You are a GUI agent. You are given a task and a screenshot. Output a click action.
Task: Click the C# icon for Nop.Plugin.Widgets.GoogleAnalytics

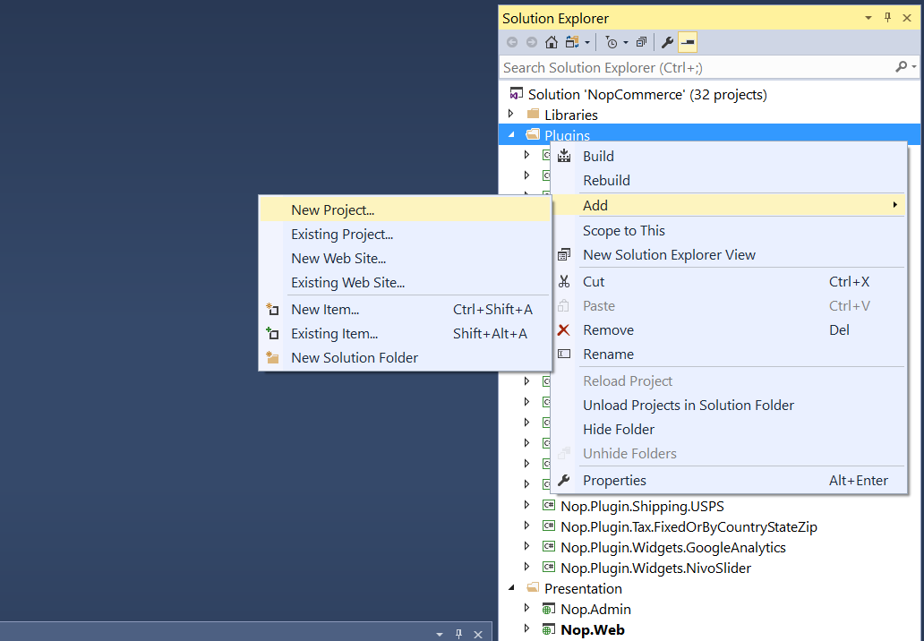point(549,547)
